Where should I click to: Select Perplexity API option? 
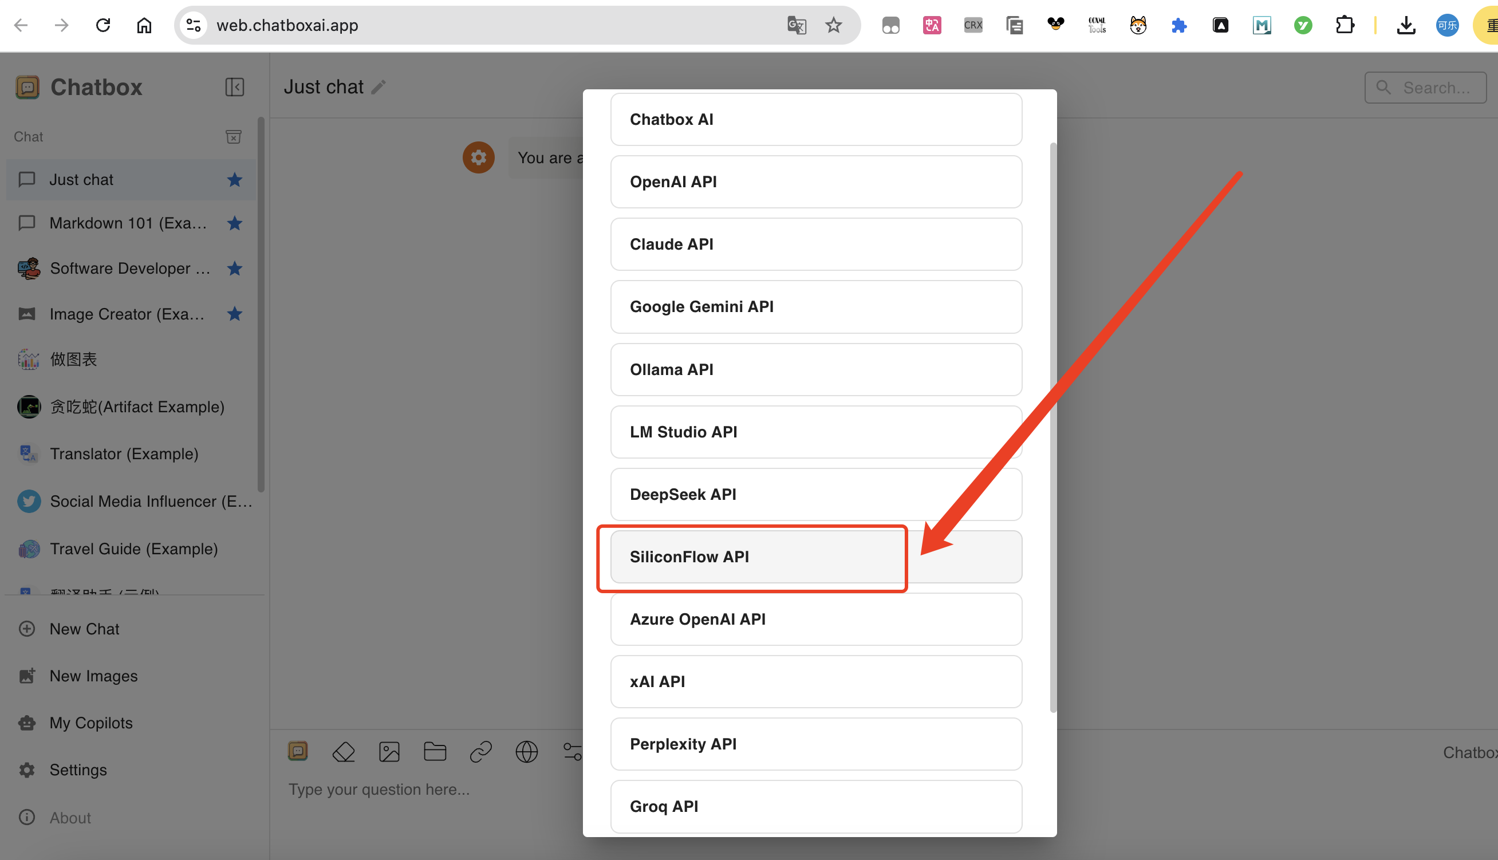(x=816, y=744)
